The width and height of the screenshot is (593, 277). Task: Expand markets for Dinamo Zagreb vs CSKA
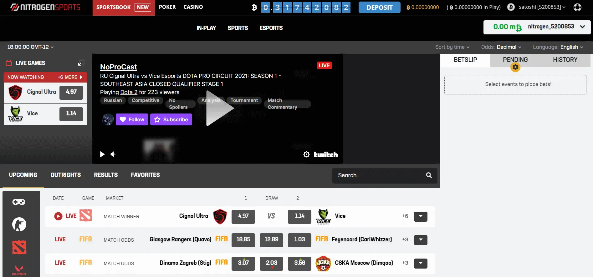click(x=421, y=263)
